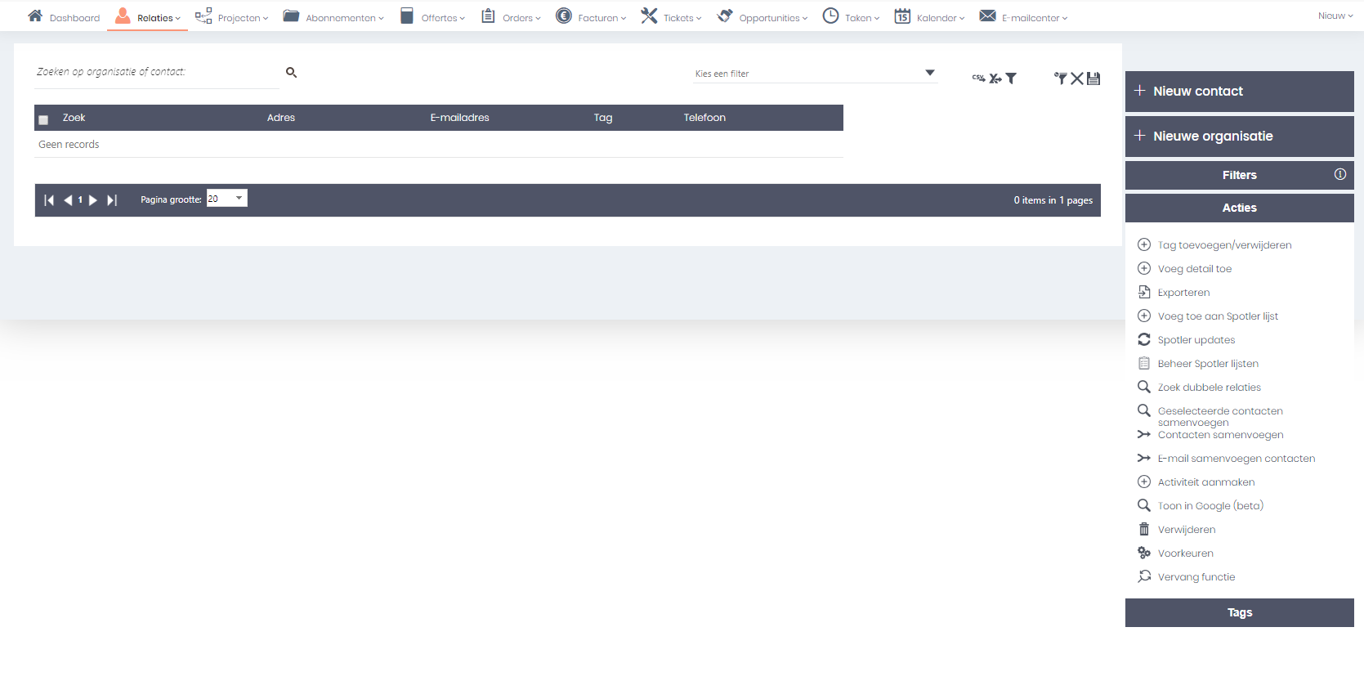
Task: Click the Tickets tools icon
Action: tap(649, 16)
